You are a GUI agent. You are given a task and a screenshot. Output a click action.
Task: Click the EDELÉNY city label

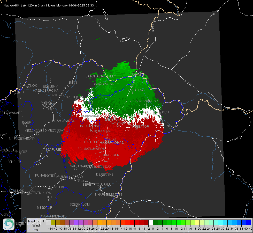coord(50,86)
